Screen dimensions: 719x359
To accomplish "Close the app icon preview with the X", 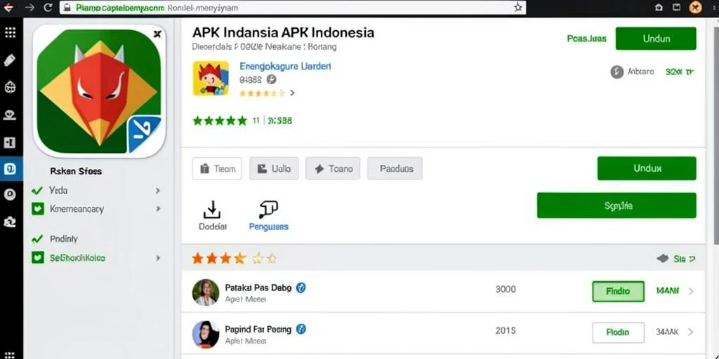I will point(157,34).
